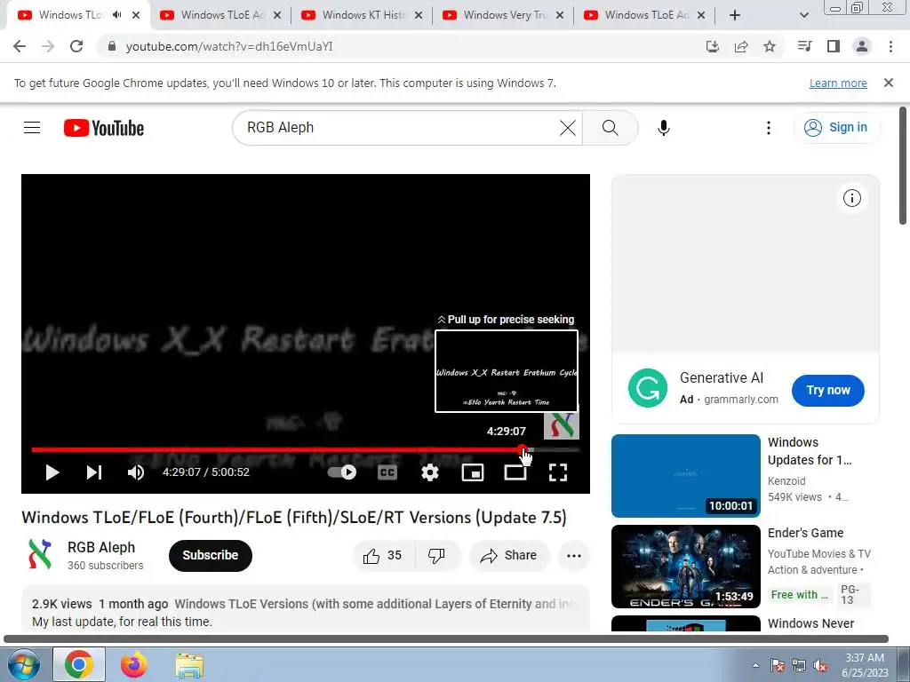The height and width of the screenshot is (682, 910).
Task: Open Chrome profile avatar
Action: (862, 46)
